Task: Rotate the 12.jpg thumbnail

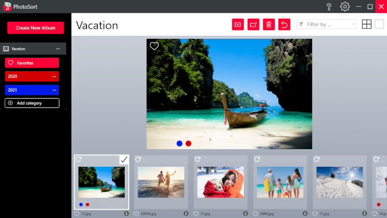Action: pyautogui.click(x=79, y=159)
